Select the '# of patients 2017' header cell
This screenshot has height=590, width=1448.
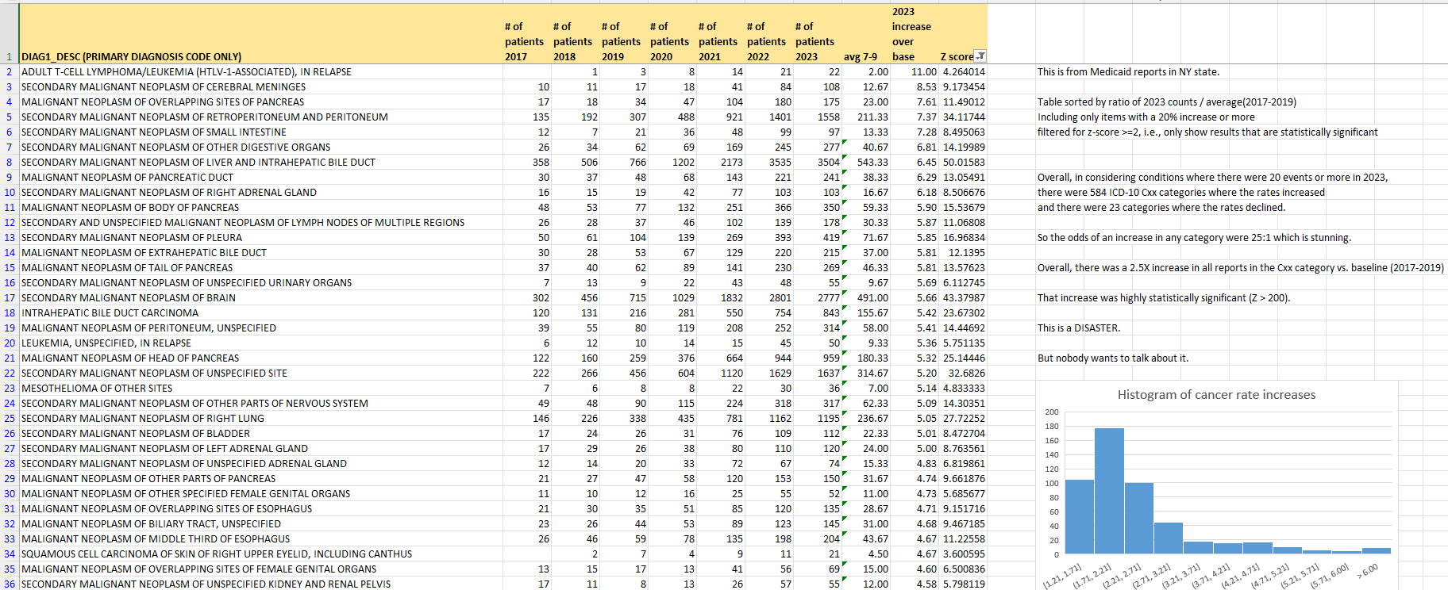click(526, 34)
